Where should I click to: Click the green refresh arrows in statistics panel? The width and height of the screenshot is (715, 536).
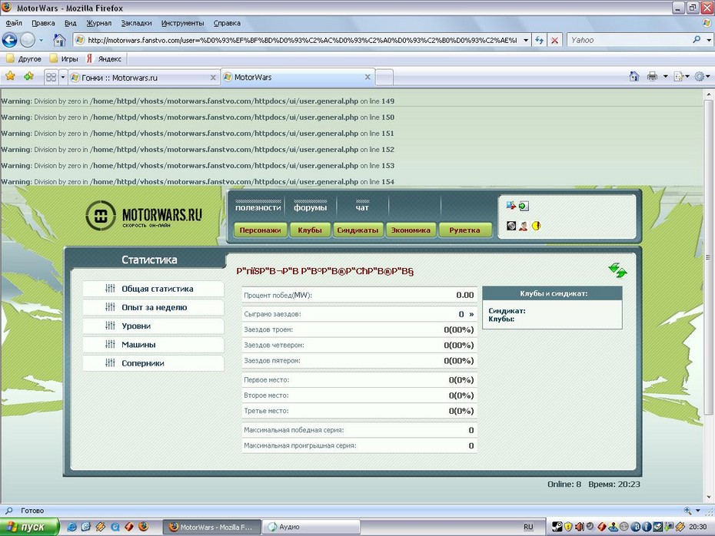[618, 270]
